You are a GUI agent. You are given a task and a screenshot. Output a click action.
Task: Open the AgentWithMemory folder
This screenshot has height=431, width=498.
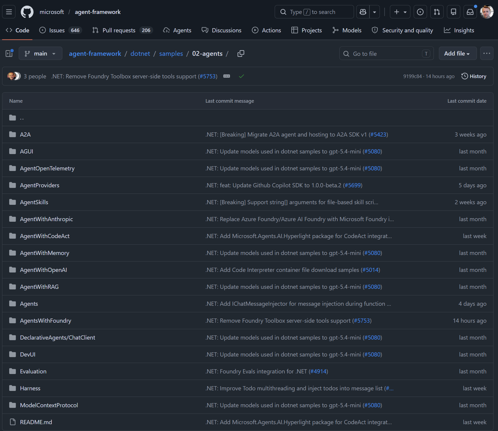(x=45, y=253)
